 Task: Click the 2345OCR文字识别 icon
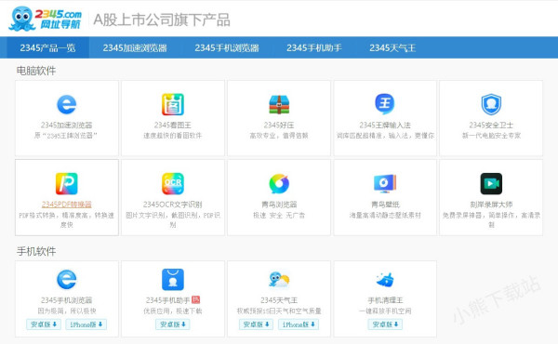click(173, 183)
